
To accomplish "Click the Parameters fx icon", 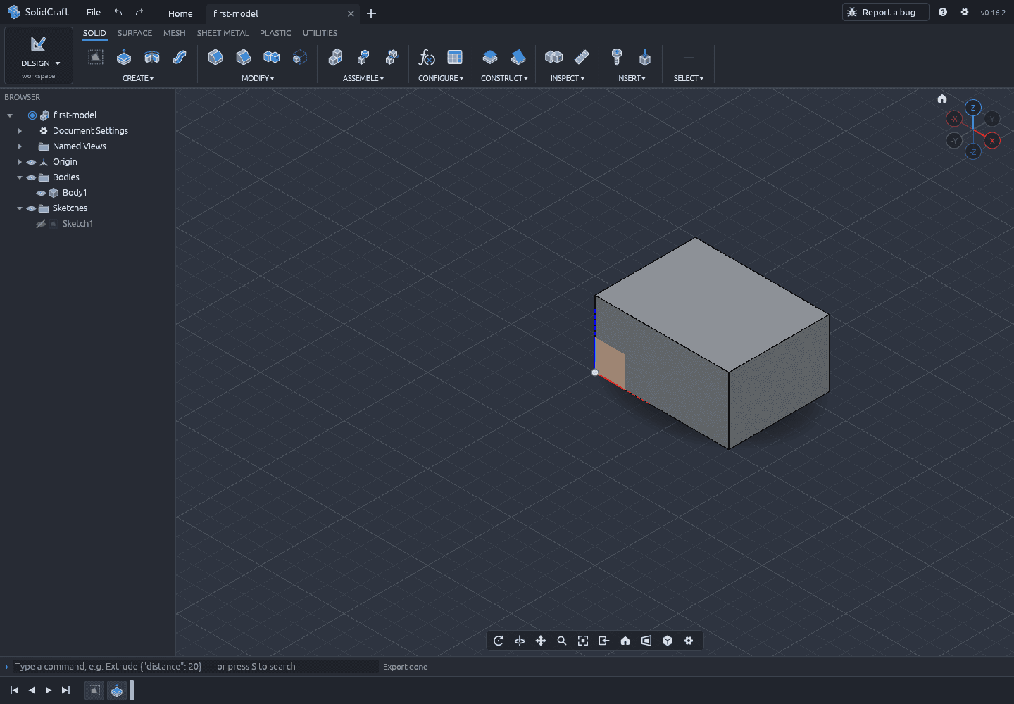I will 427,58.
